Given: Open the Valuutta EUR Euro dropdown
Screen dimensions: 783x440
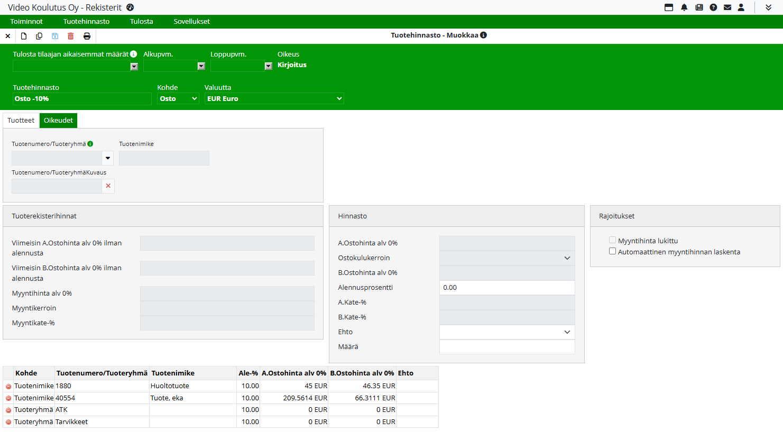Looking at the screenshot, I should 274,99.
